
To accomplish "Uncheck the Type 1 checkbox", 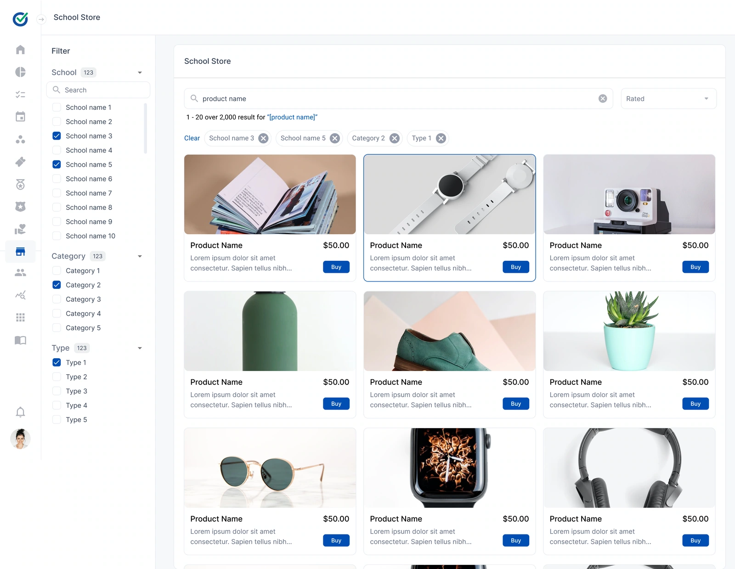I will coord(57,362).
